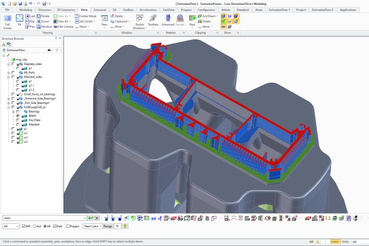
Task: Click the command input field
Action: 45,218
